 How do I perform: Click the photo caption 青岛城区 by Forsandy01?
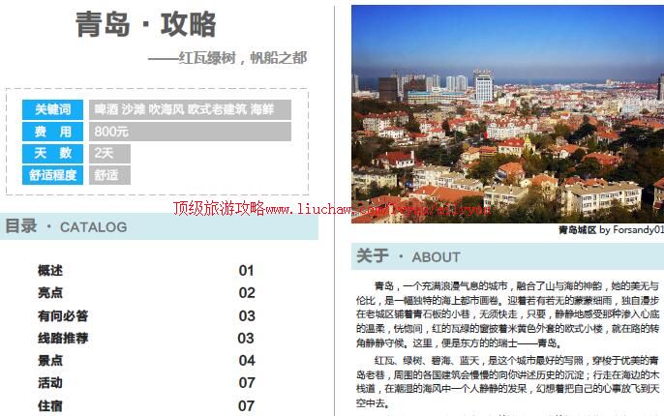click(610, 230)
